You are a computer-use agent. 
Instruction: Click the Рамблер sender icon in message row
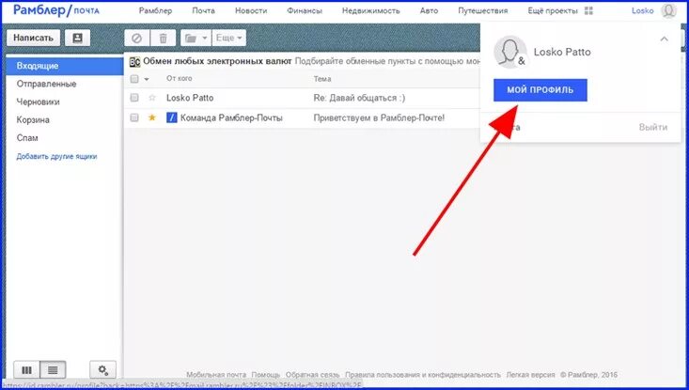coord(171,117)
